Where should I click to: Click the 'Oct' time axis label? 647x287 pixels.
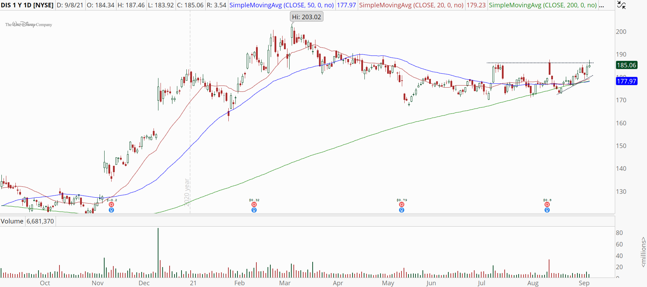click(45, 283)
